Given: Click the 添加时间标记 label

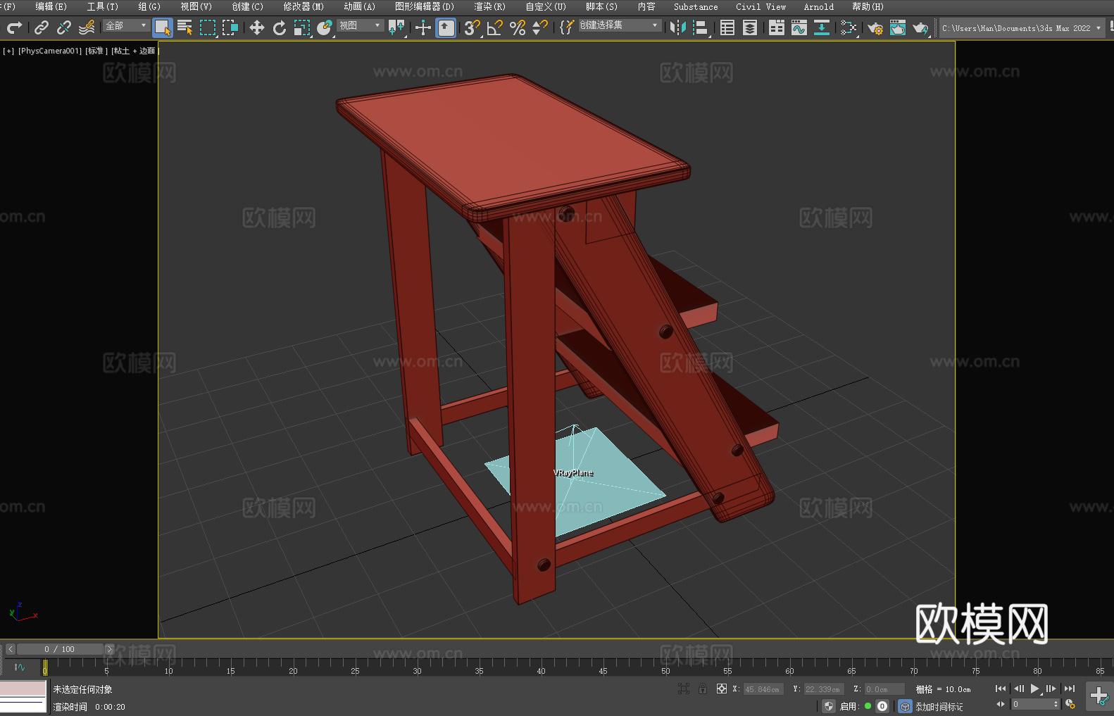Looking at the screenshot, I should pos(939,707).
